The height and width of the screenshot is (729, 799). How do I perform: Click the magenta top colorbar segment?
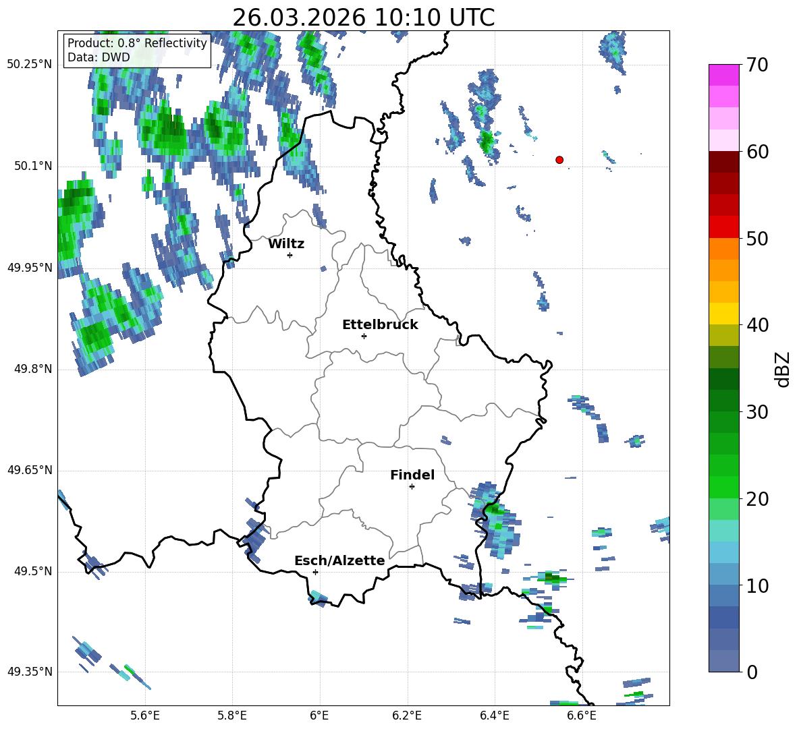[723, 76]
